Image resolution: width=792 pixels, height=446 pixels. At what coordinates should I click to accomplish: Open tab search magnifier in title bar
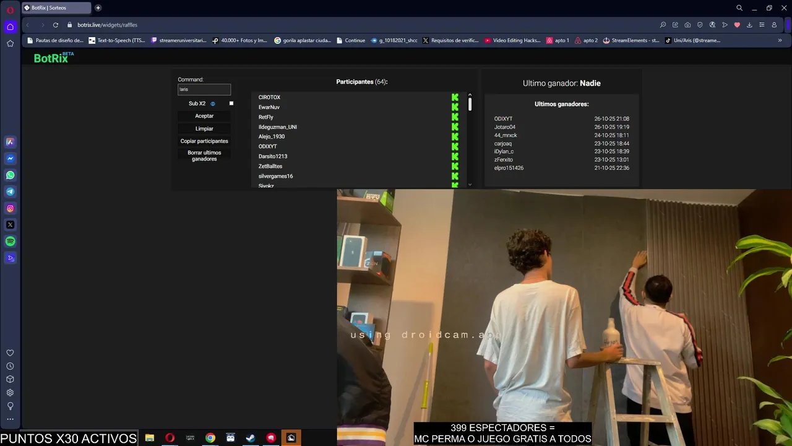[x=739, y=8]
